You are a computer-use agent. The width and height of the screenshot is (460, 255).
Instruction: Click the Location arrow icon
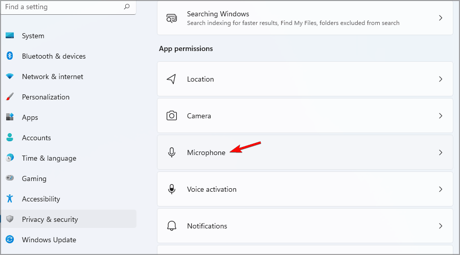(172, 79)
